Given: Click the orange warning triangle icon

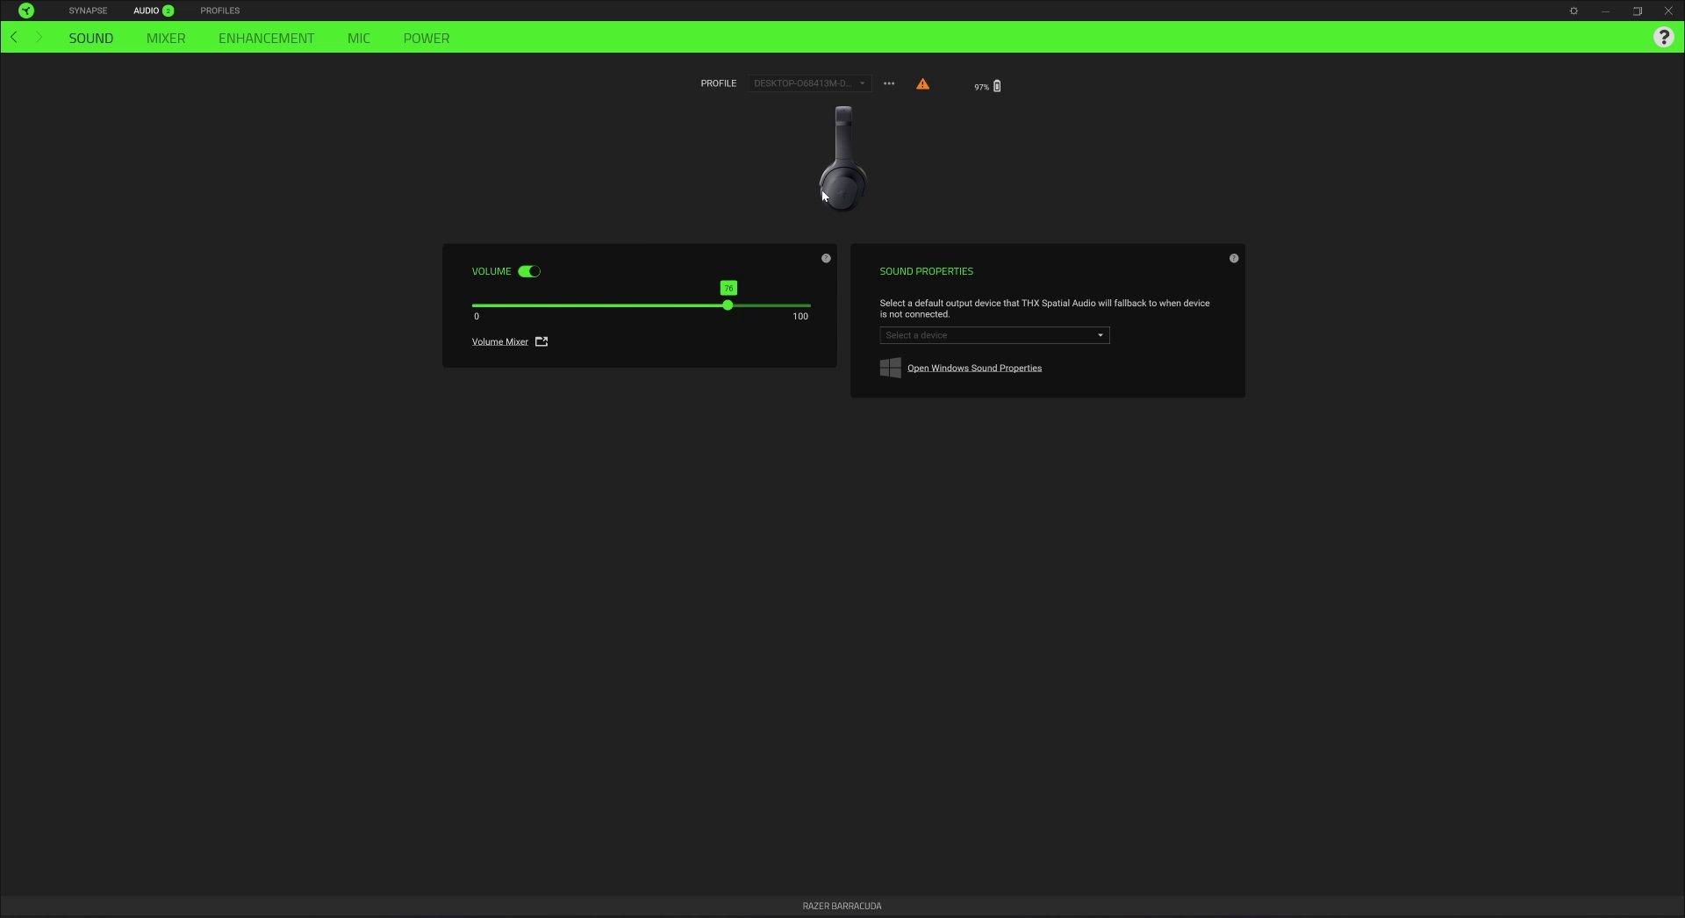Looking at the screenshot, I should [x=922, y=84].
